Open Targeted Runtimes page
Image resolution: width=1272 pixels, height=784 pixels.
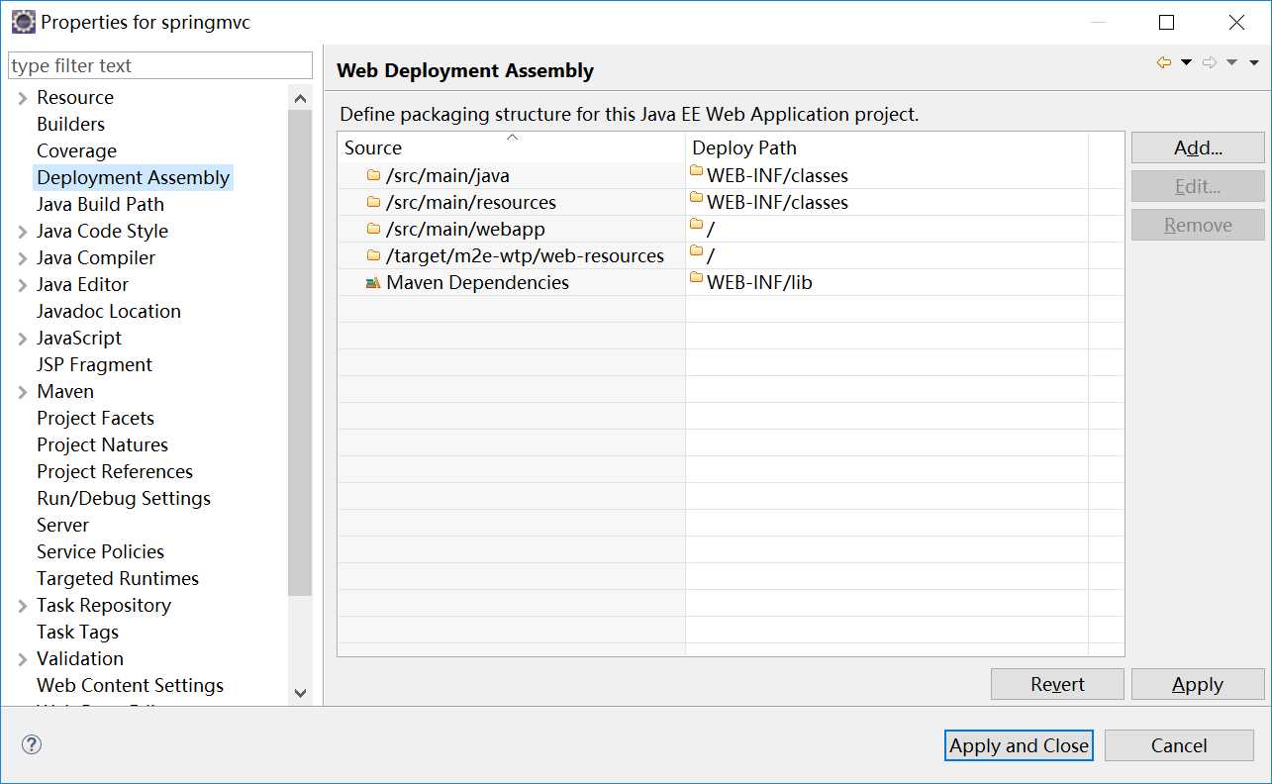coord(118,578)
